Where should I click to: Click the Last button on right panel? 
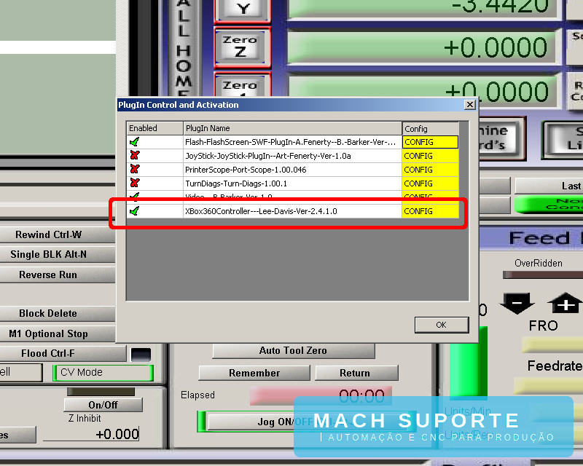coord(549,186)
